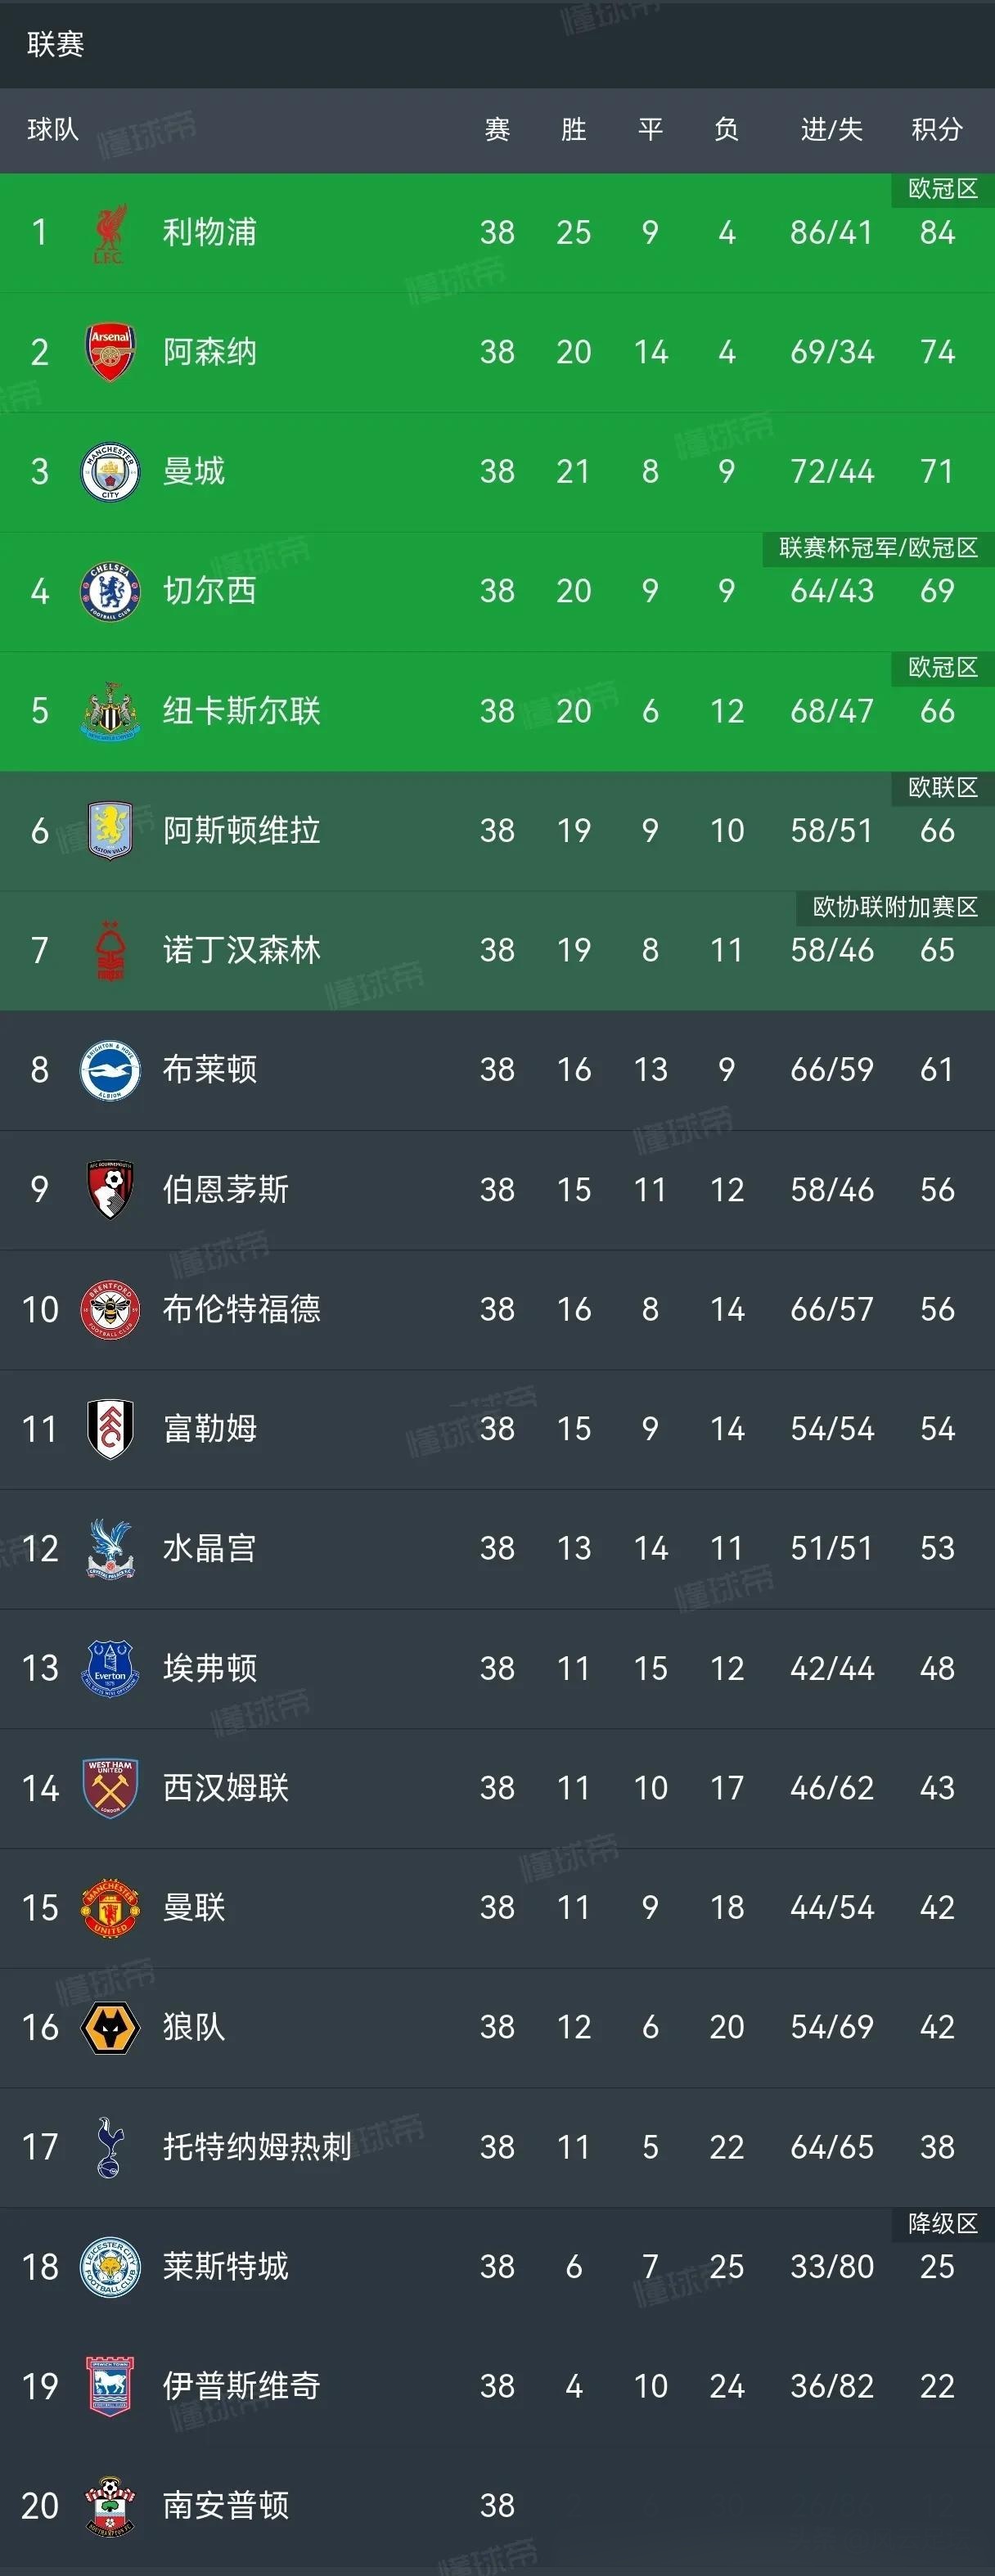Tap the Tottenham Hotspur crest
This screenshot has height=2576, width=995.
(110, 2146)
